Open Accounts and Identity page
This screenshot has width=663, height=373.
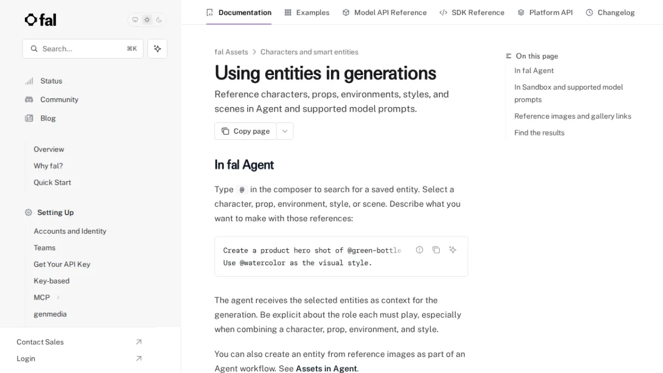click(x=70, y=231)
